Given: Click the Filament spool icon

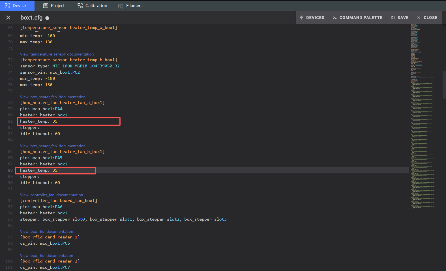Looking at the screenshot, I should coord(121,6).
